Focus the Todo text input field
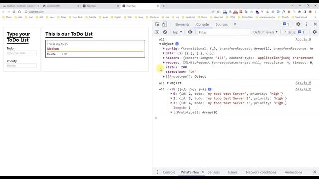 tap(22, 53)
